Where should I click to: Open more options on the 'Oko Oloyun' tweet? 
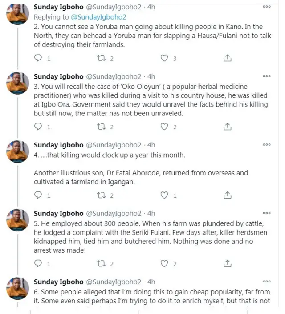(267, 76)
